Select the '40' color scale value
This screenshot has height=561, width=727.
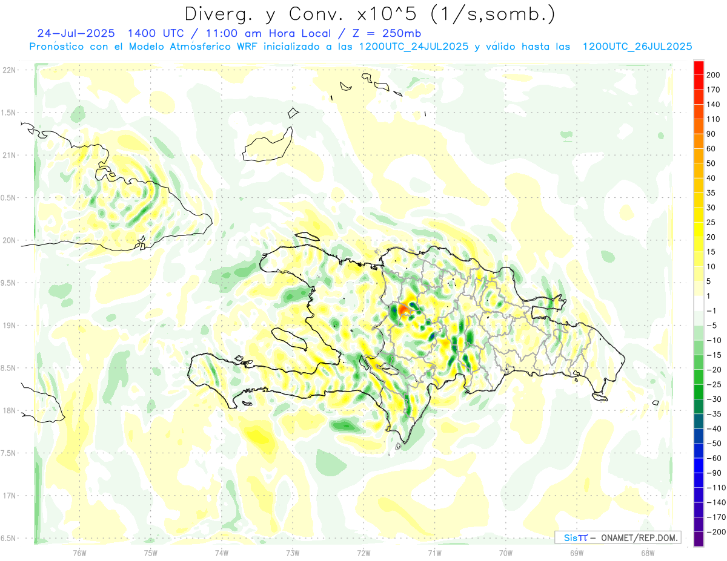click(x=711, y=178)
